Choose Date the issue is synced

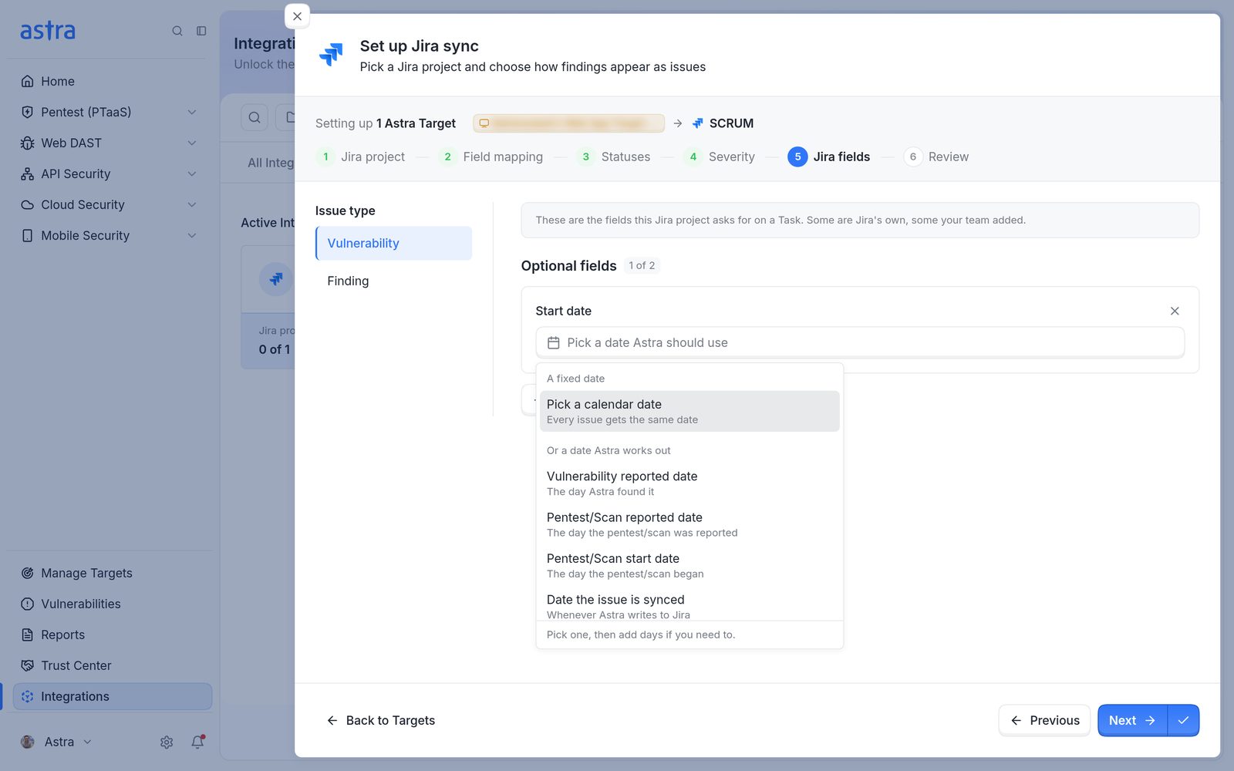coord(689,605)
